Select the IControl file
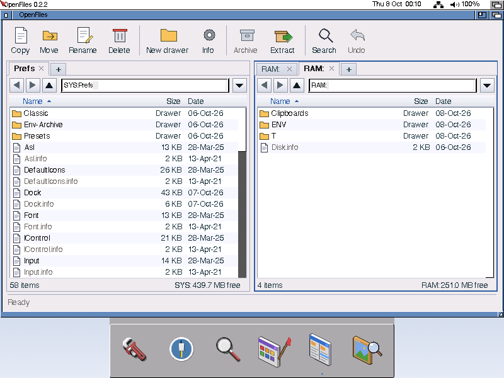This screenshot has height=378, width=504. 124,238
